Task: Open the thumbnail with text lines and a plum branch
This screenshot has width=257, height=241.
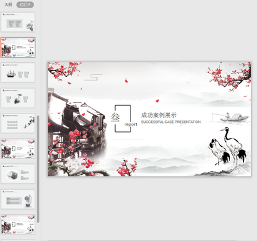Action: pyautogui.click(x=18, y=123)
